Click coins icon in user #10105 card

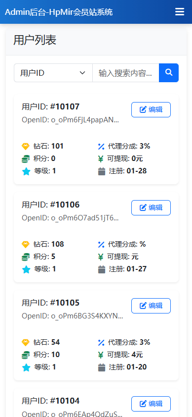point(26,355)
